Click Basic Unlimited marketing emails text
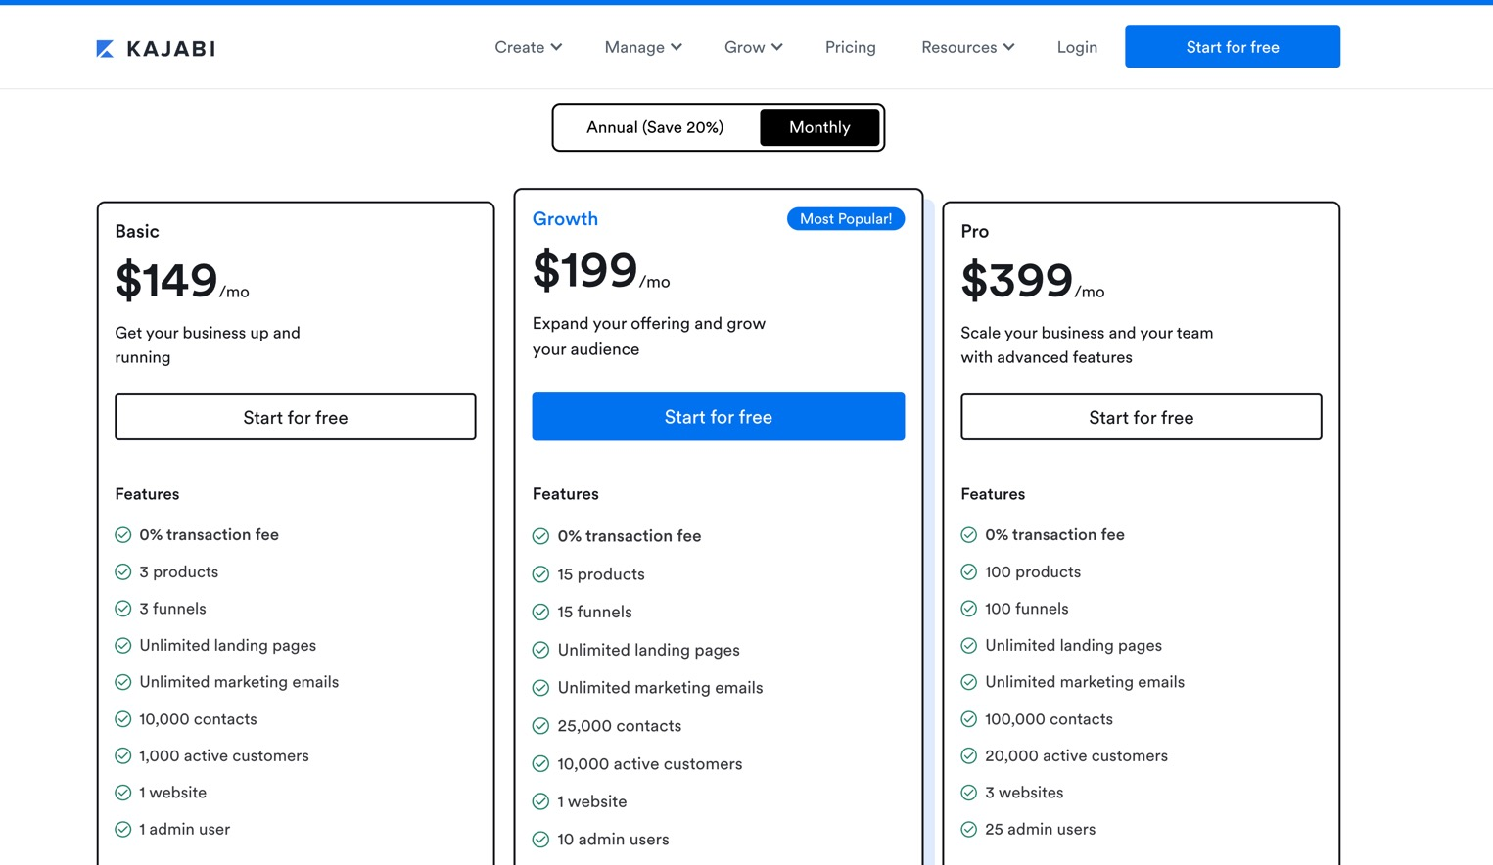 239,682
